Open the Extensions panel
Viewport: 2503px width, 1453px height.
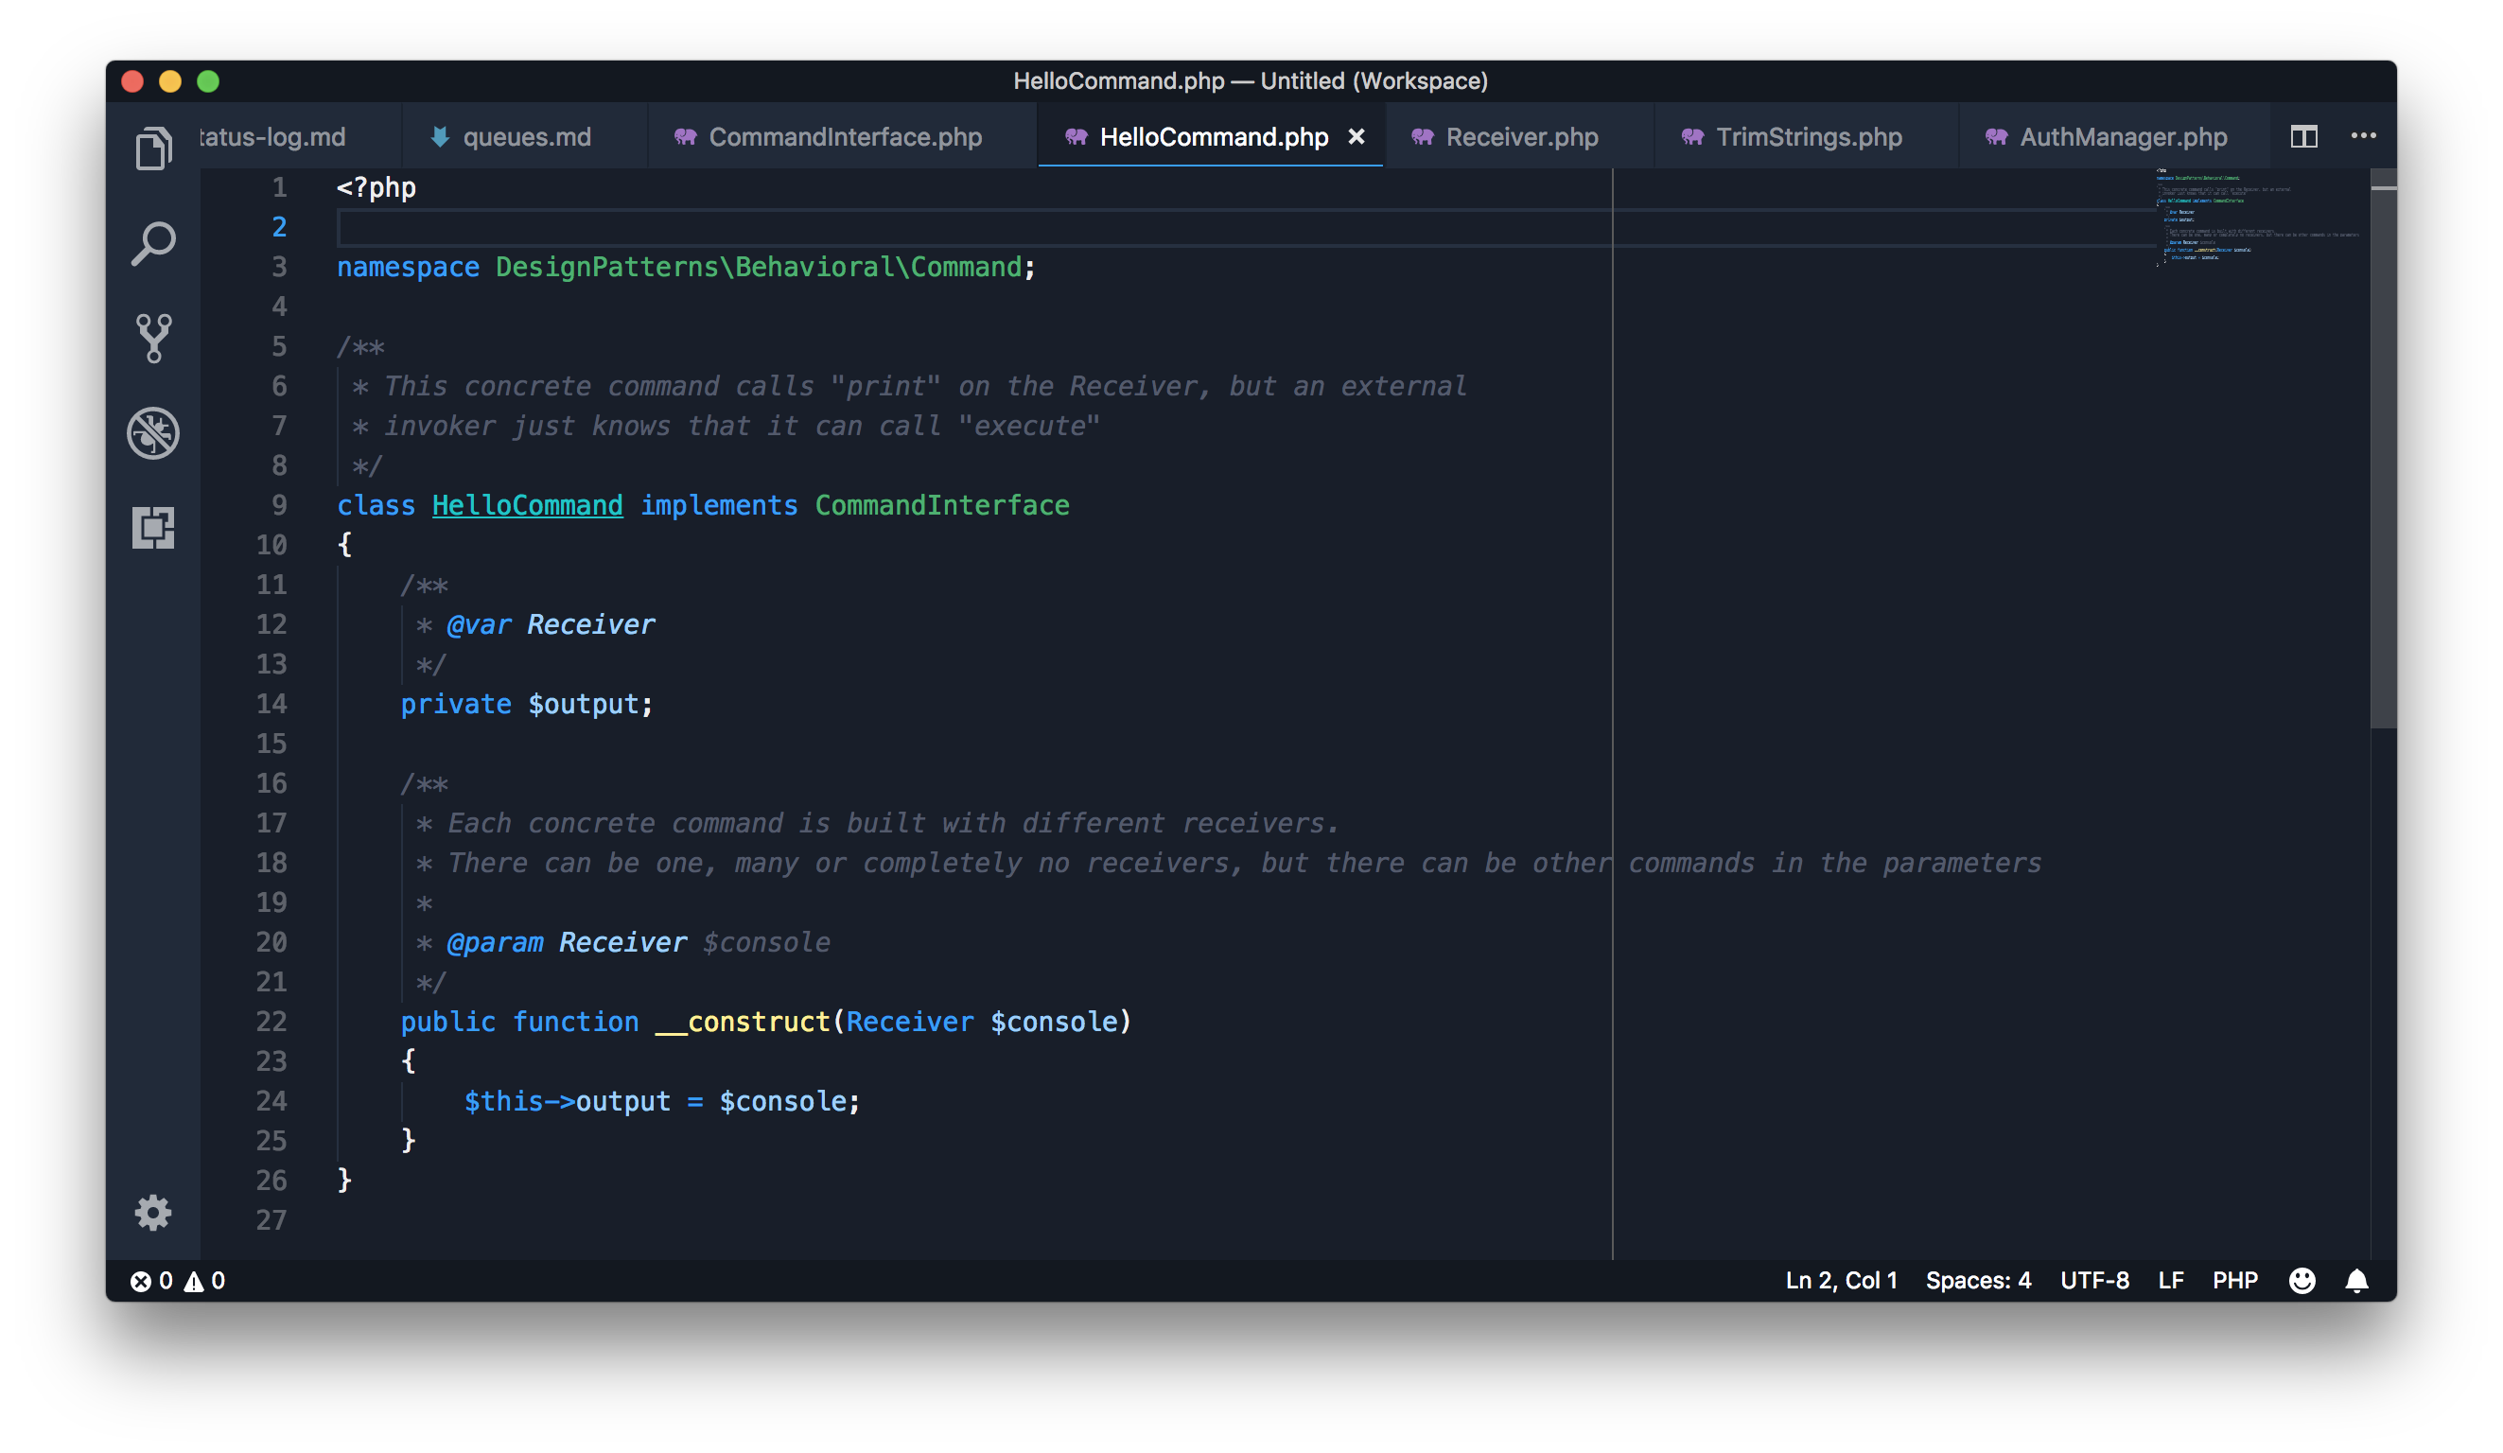pyautogui.click(x=153, y=527)
